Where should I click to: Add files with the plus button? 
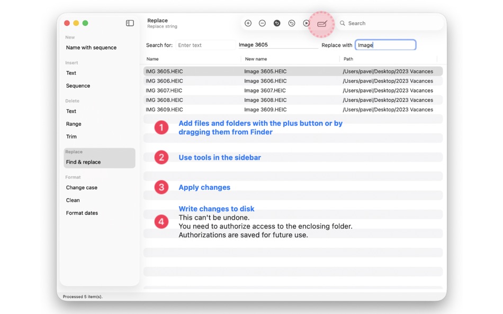(248, 23)
